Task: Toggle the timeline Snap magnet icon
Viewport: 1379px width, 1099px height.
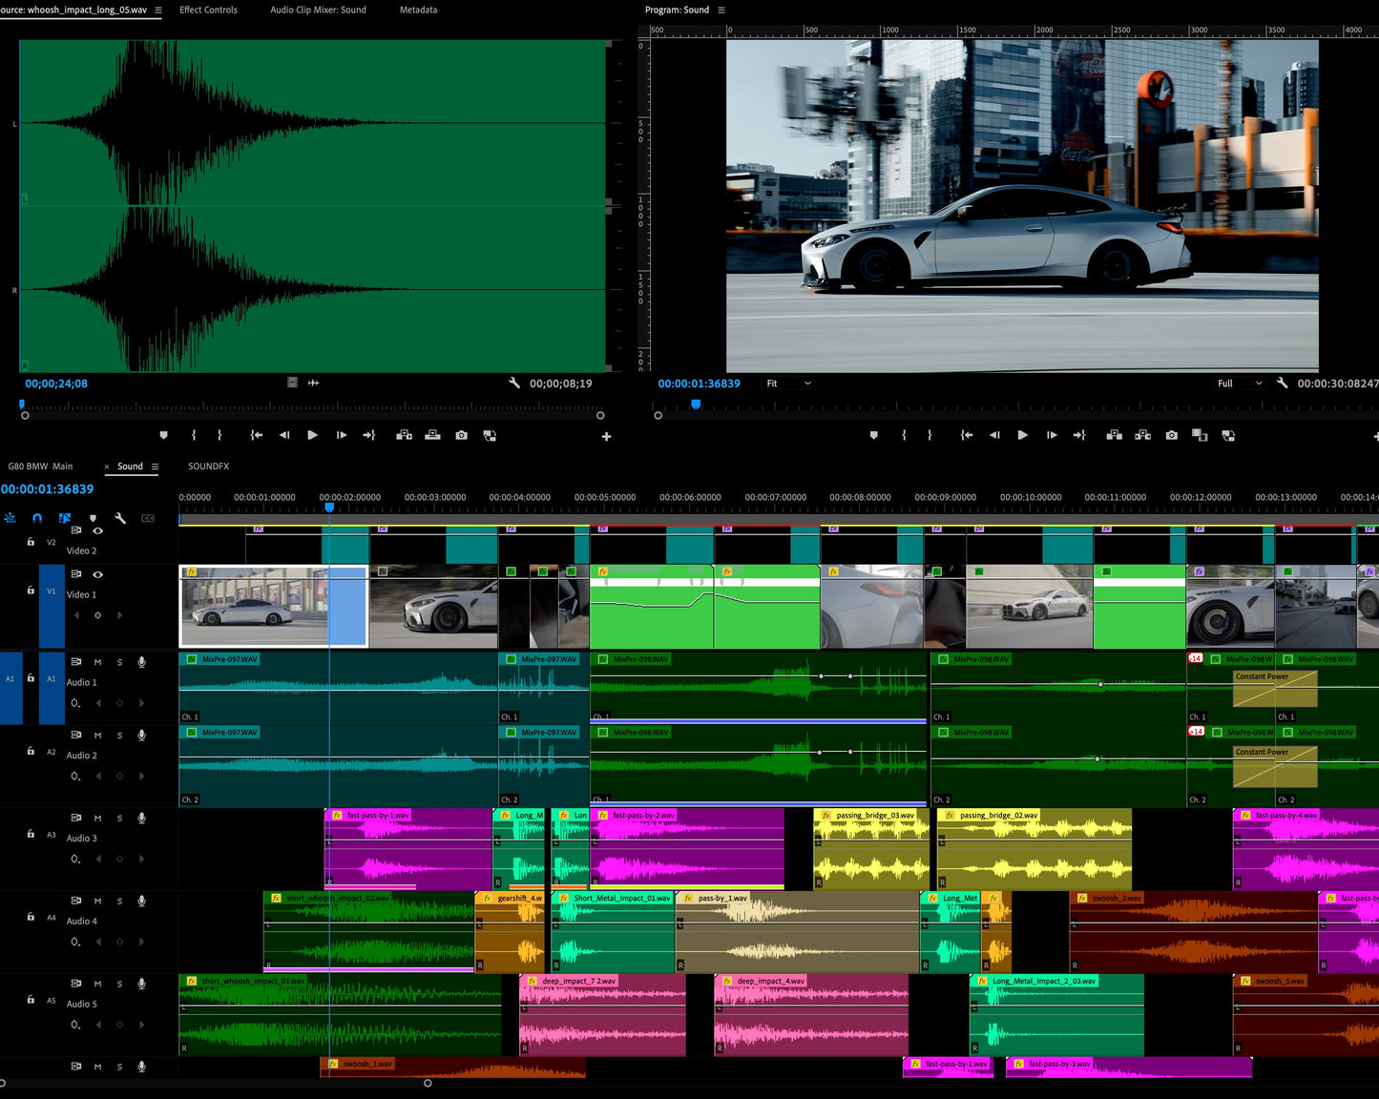Action: [x=37, y=518]
